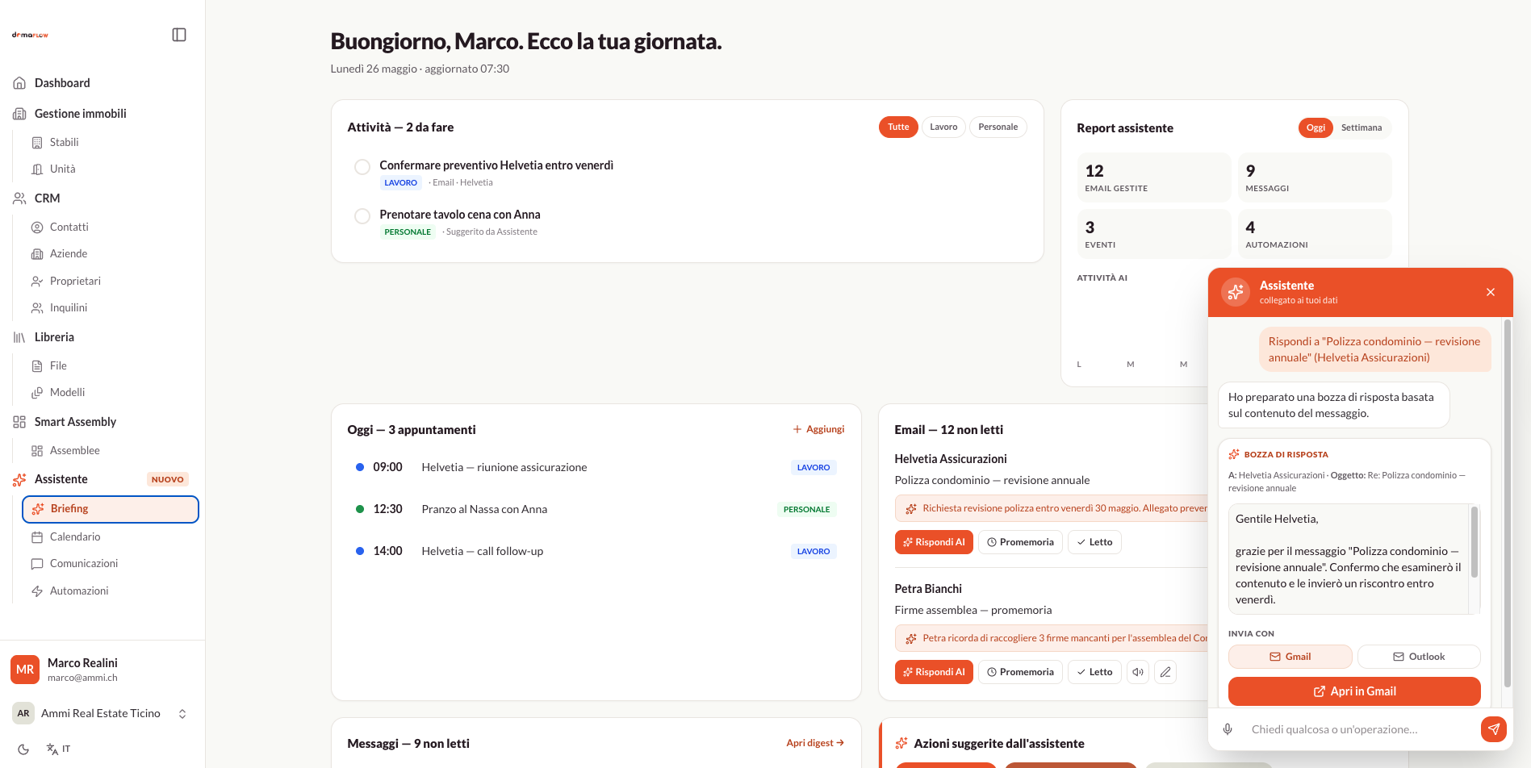Open Apri digest link in Messaggi
Image resolution: width=1531 pixels, height=768 pixels.
(x=815, y=743)
